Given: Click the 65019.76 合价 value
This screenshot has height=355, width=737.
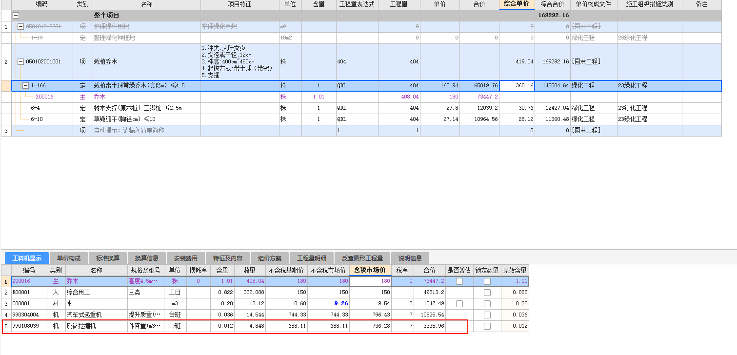Looking at the screenshot, I should 486,86.
